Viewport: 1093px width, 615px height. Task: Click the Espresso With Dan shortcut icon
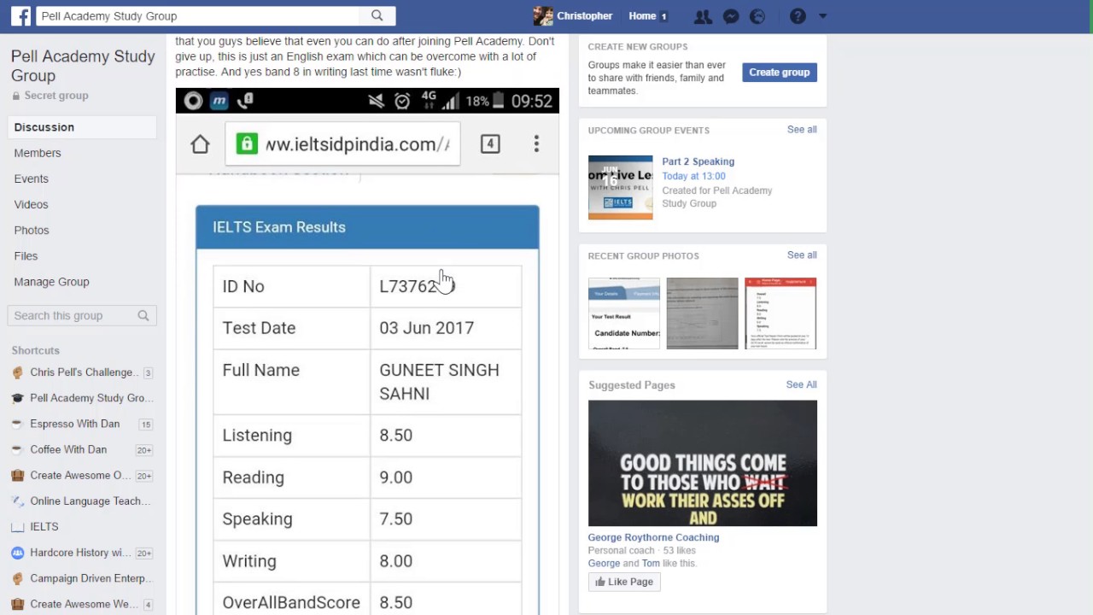pos(17,424)
